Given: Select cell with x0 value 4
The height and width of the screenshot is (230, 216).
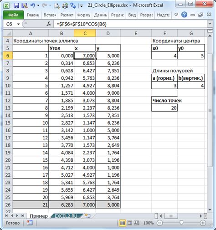Looking at the screenshot, I should pos(165,56).
